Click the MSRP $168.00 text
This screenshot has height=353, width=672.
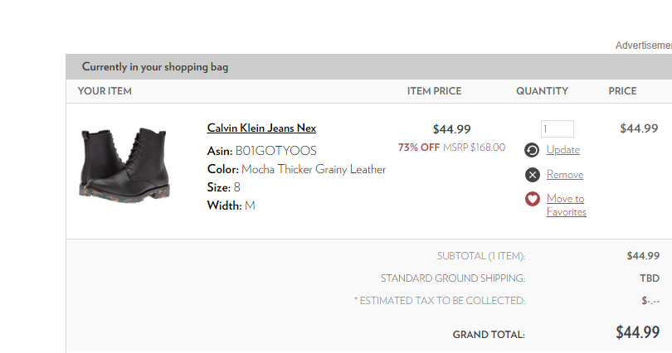coord(475,147)
